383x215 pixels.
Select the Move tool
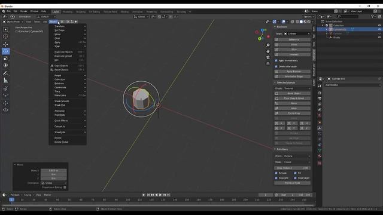tap(5, 44)
